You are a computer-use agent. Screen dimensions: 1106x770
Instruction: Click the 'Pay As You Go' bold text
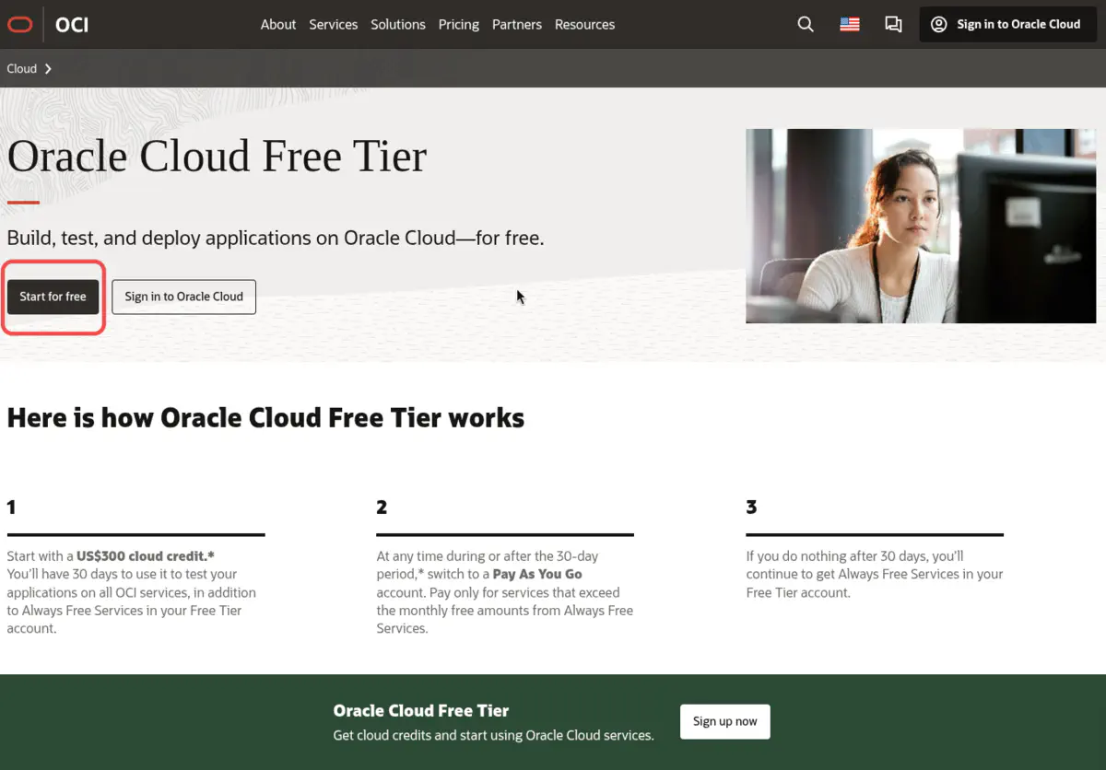(x=537, y=574)
